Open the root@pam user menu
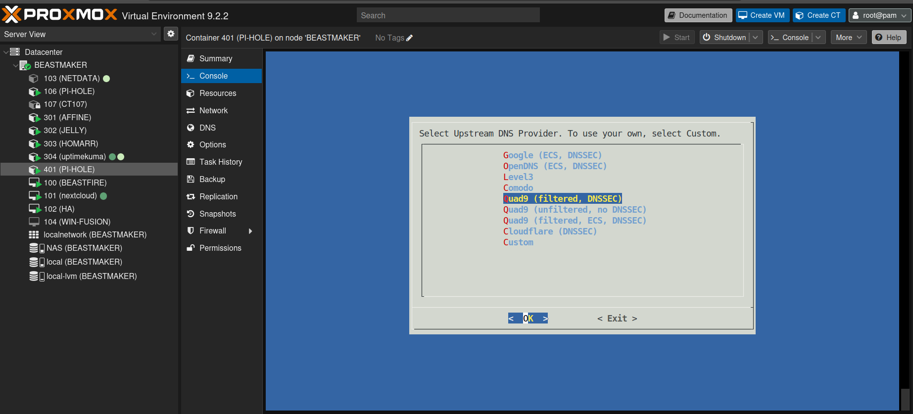 point(880,15)
